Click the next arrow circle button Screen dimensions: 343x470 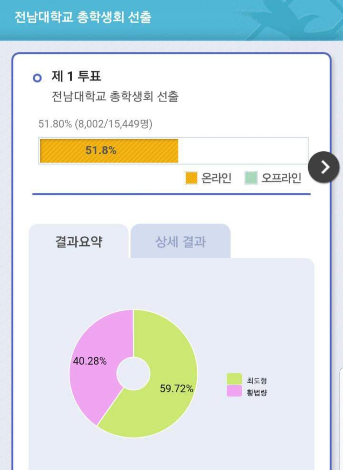click(324, 167)
